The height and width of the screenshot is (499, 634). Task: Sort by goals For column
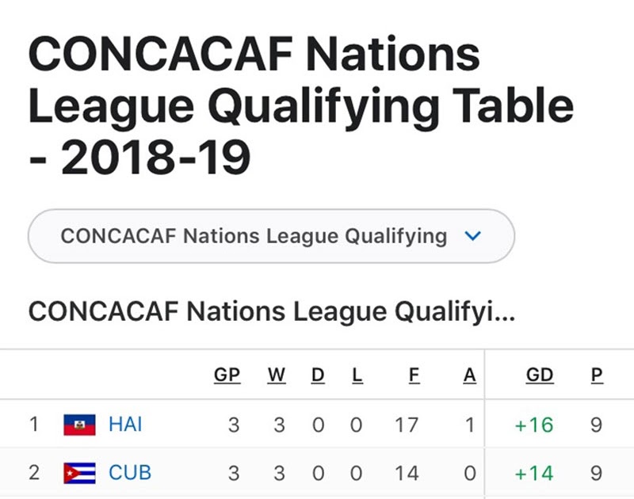tap(414, 375)
